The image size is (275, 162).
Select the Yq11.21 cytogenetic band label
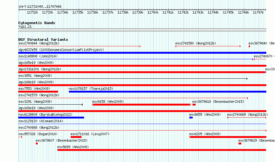tap(25, 27)
